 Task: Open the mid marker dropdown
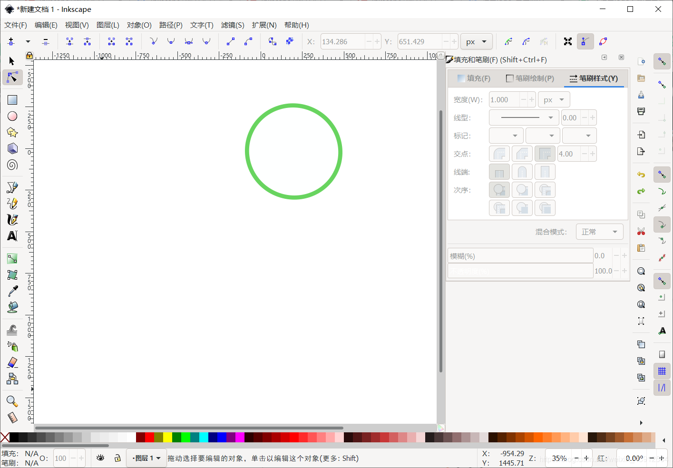[543, 136]
